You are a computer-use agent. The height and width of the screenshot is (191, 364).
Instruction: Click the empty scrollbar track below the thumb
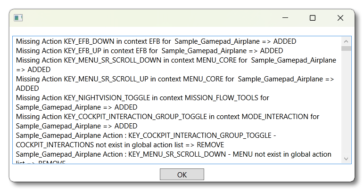347,103
